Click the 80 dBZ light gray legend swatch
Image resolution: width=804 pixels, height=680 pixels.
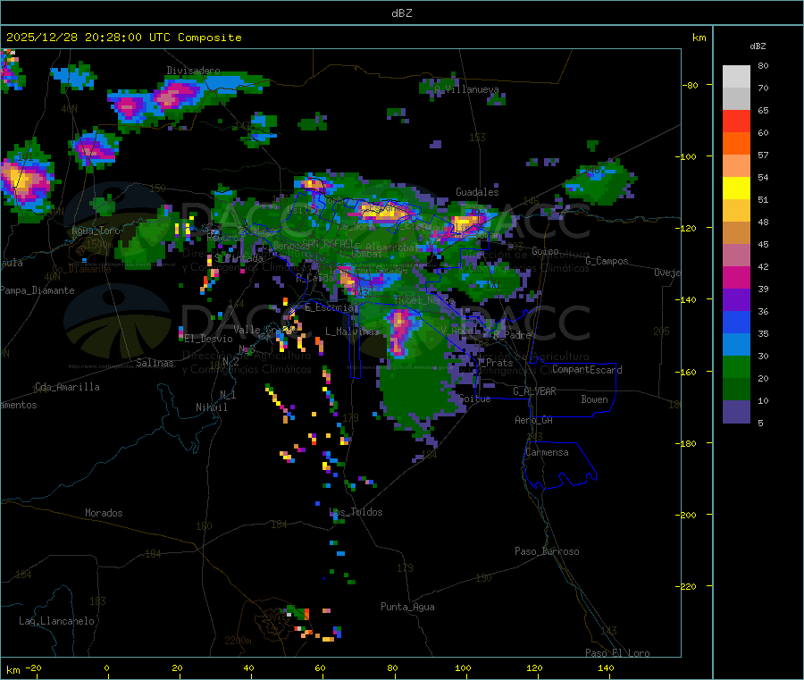736,77
